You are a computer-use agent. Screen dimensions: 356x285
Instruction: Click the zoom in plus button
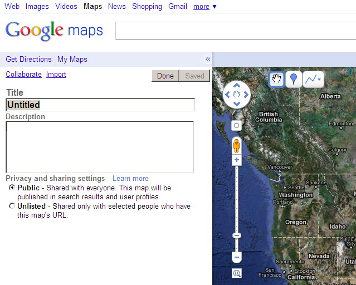coord(236,160)
